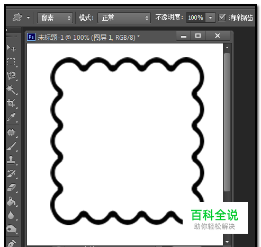Select the Clone Stamp tool

[11, 160]
